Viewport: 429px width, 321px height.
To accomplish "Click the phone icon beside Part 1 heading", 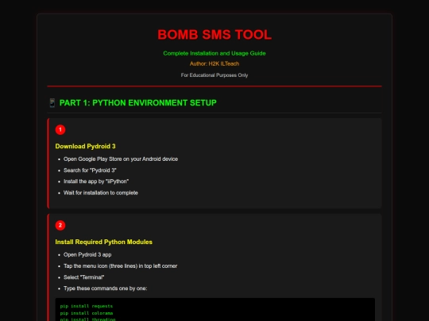I will (x=52, y=103).
